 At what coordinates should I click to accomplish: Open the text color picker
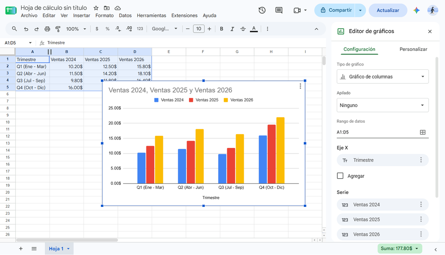point(254,29)
